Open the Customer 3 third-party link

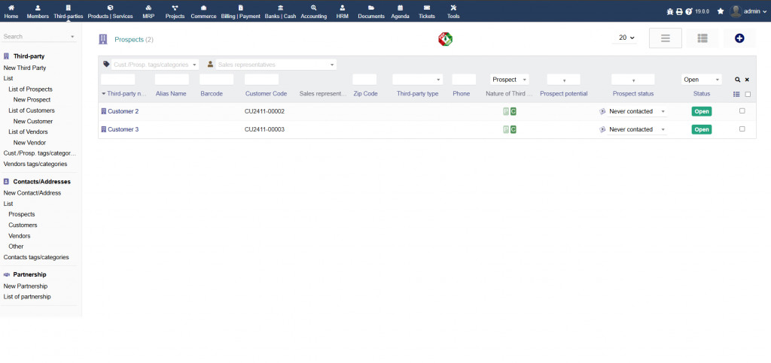pos(123,129)
